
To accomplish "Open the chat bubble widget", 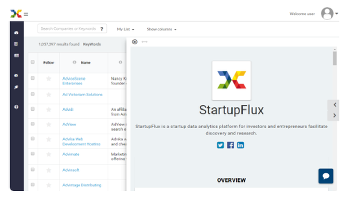I will tap(326, 176).
